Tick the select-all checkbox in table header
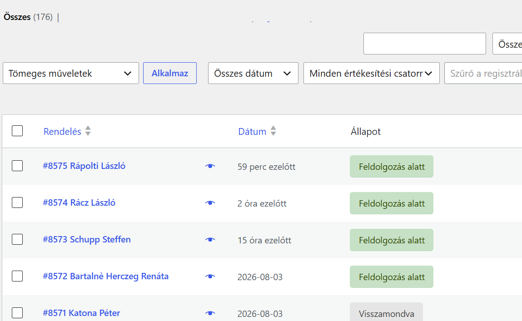This screenshot has width=522, height=321. [x=17, y=131]
